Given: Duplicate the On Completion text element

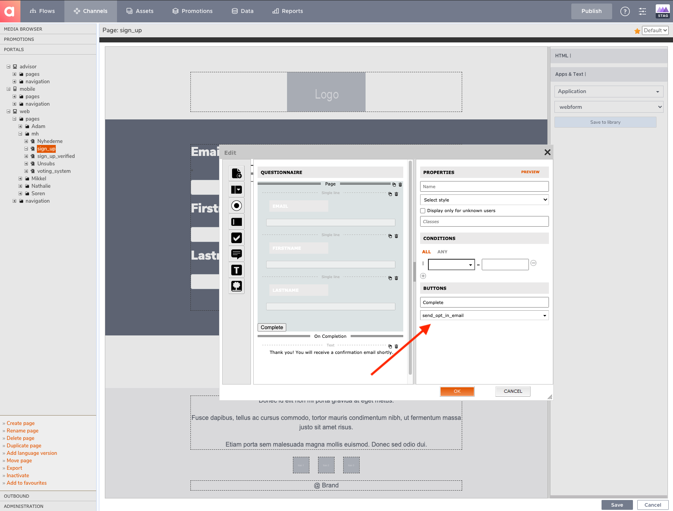Looking at the screenshot, I should click(x=390, y=346).
